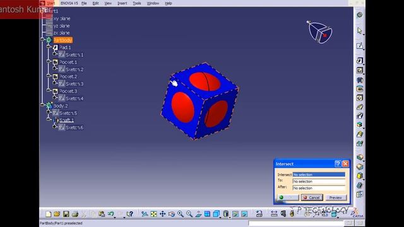
Task: Open the Help menu
Action: (x=169, y=3)
